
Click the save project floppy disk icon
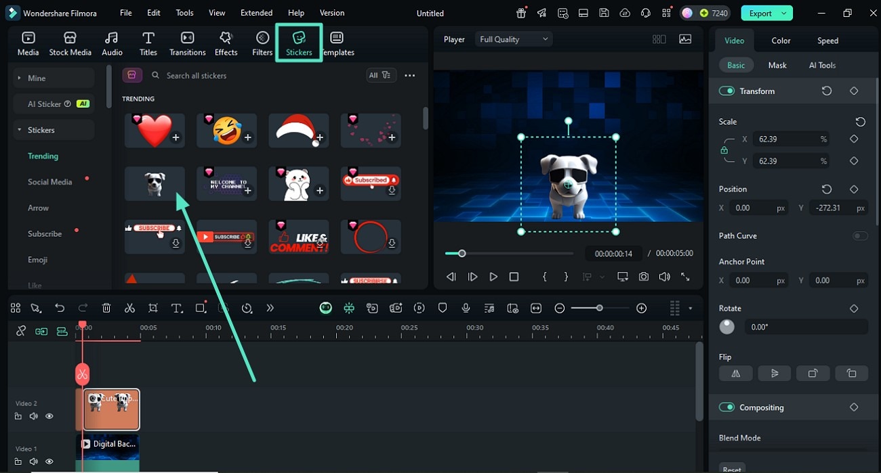[x=604, y=13]
